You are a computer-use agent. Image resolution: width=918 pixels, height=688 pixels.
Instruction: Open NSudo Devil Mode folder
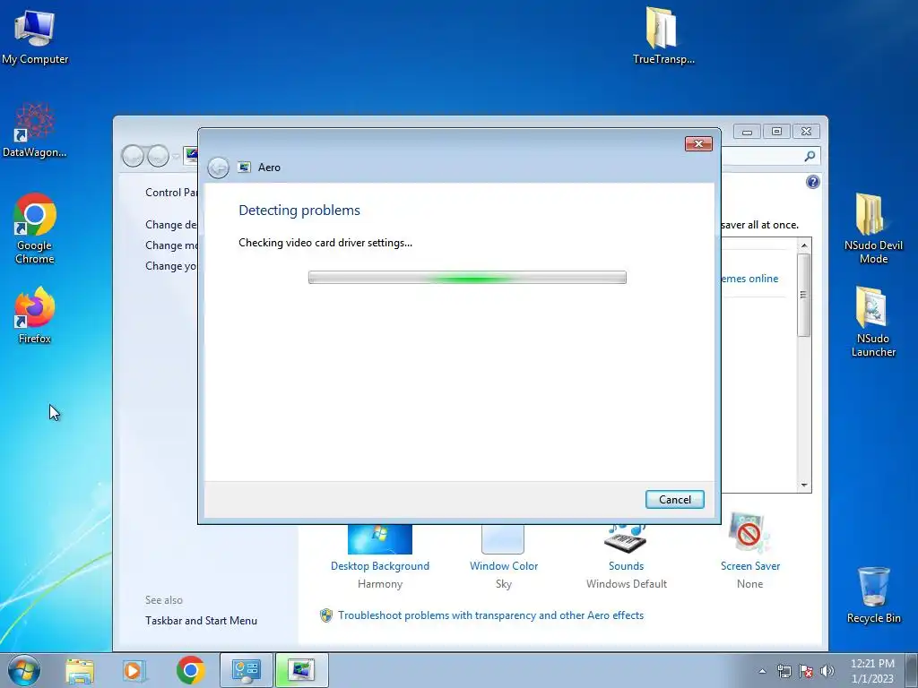(x=873, y=228)
